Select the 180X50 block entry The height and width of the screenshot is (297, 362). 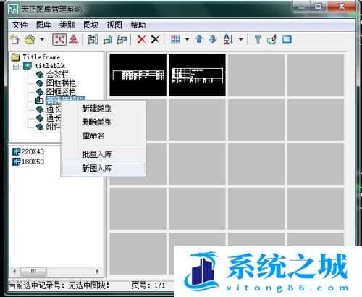pyautogui.click(x=33, y=162)
